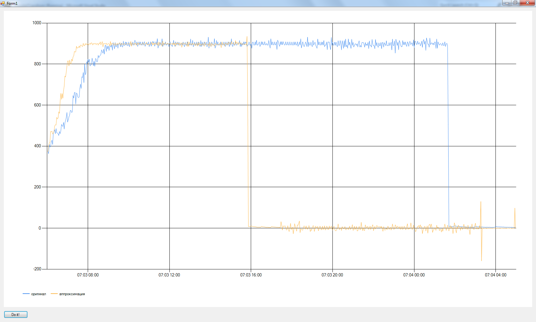Click the Y-axis label 800
The height and width of the screenshot is (322, 536).
[38, 64]
